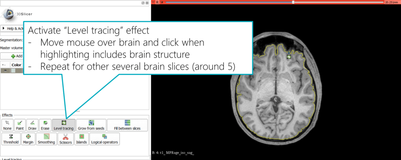
Task: Activate the Level tracing effect
Action: coord(63,125)
